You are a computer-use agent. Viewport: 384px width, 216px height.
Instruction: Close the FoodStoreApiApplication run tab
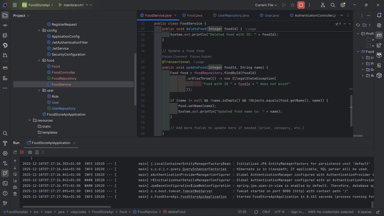click(x=74, y=143)
